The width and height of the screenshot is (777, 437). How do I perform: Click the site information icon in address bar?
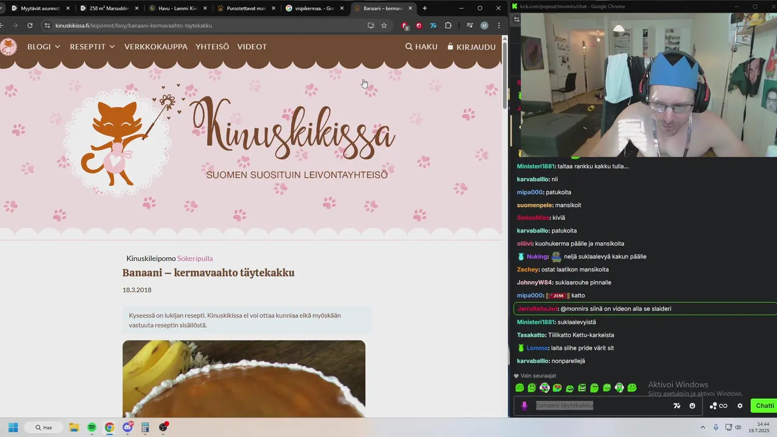(47, 25)
